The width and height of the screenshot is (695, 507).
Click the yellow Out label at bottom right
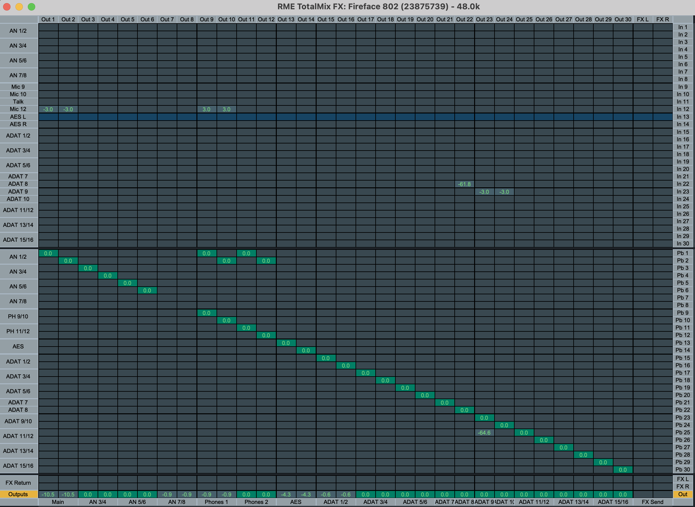[683, 494]
